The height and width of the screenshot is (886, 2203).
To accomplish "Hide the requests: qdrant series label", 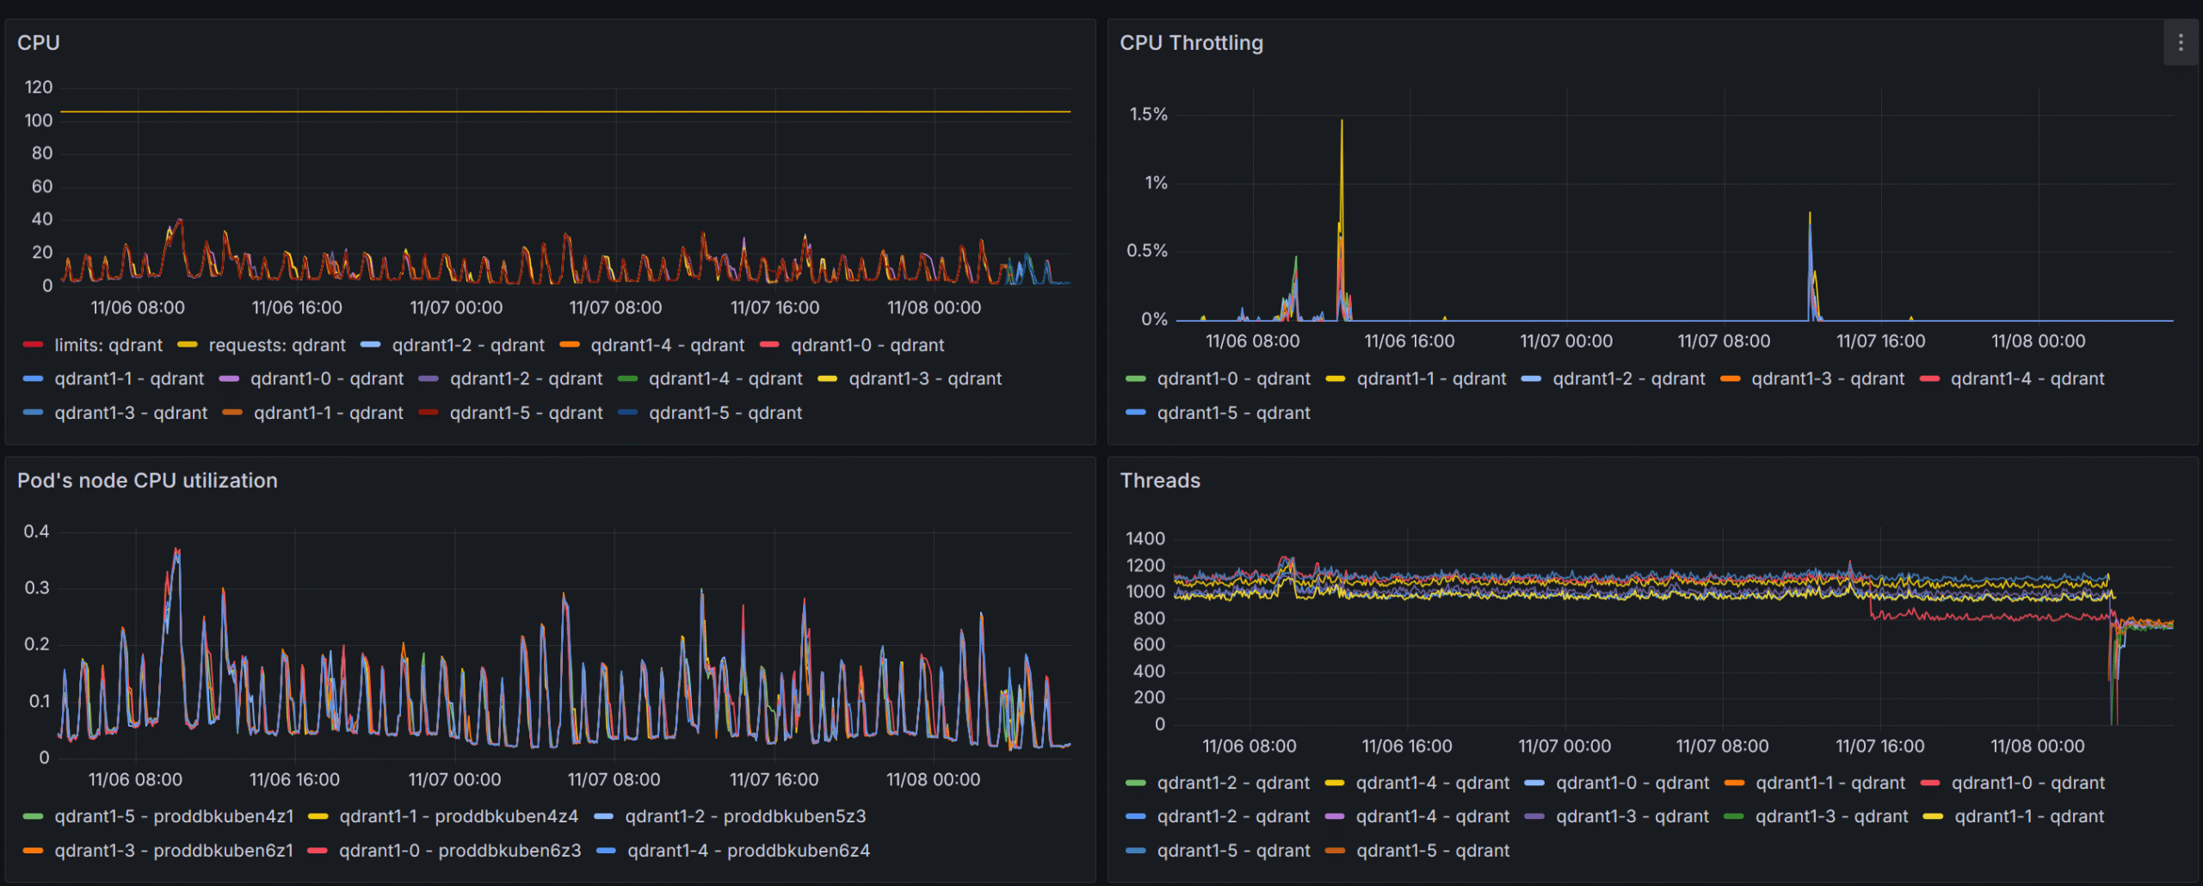I will [276, 345].
